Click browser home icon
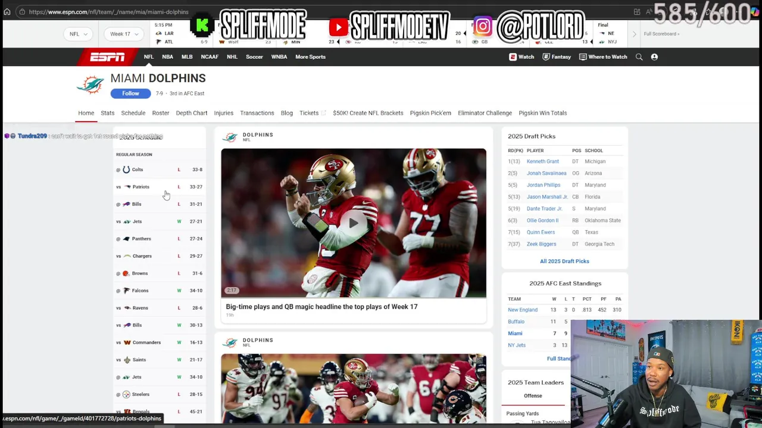The height and width of the screenshot is (428, 762). click(x=7, y=11)
